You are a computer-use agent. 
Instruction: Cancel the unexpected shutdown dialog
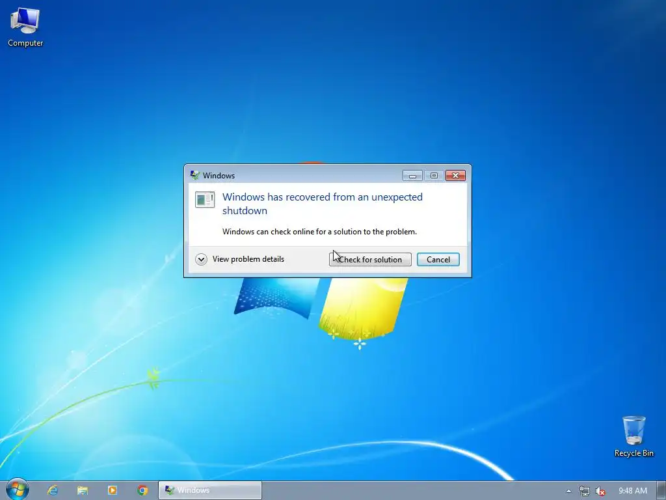438,259
